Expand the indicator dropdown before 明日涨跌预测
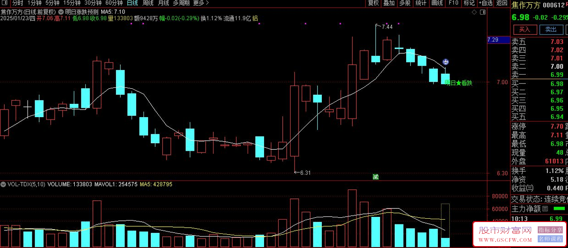 coord(61,11)
